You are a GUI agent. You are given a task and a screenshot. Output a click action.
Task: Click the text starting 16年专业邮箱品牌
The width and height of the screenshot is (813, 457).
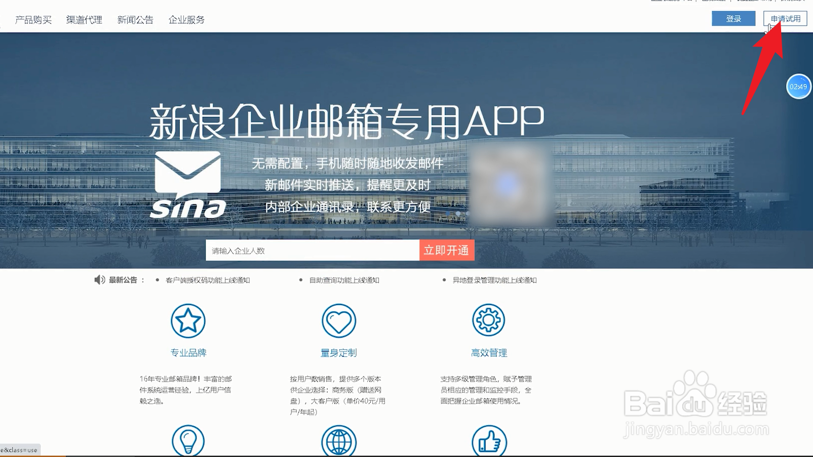[186, 390]
